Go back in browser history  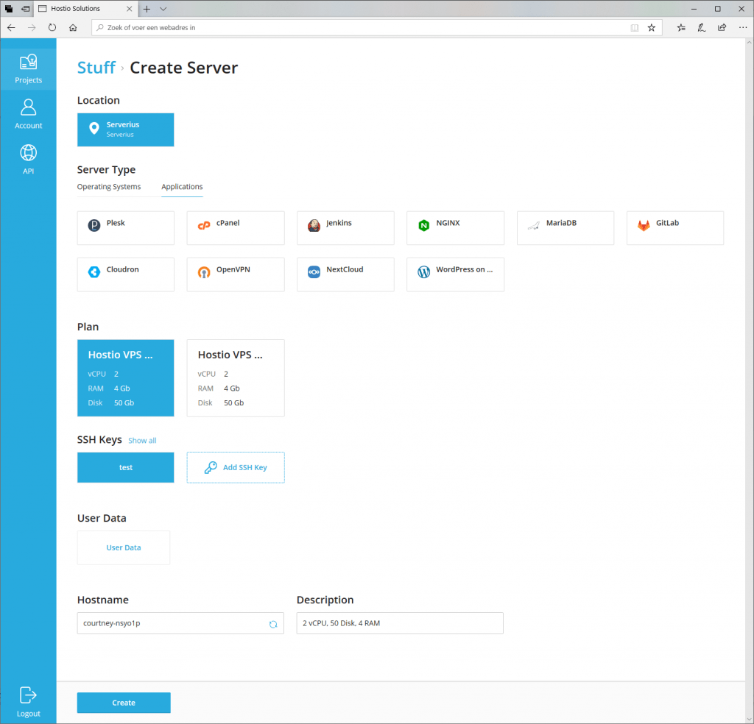[x=11, y=27]
